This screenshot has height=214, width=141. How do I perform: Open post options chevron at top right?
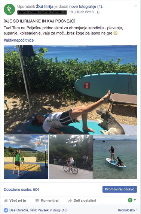coord(135,6)
